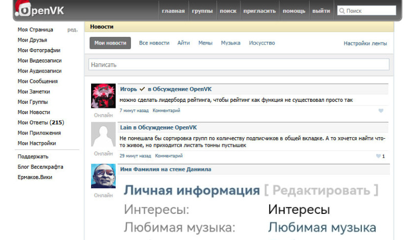Log out via выйти

321,11
